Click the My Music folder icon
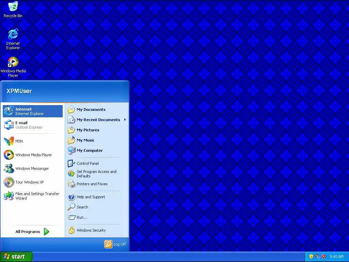The image size is (349, 262). coord(71,140)
